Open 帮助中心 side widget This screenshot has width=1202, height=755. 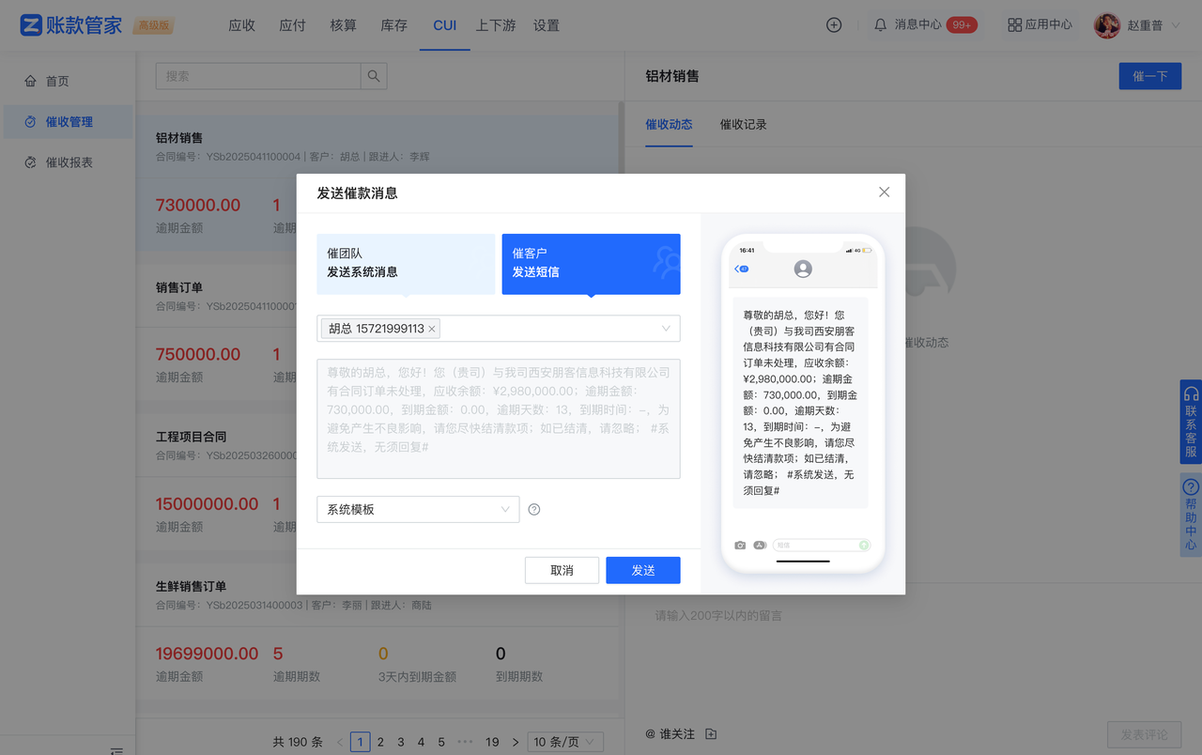click(x=1191, y=515)
